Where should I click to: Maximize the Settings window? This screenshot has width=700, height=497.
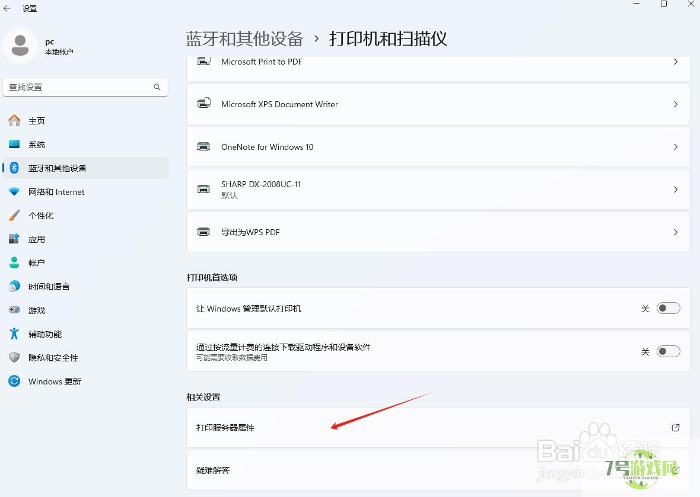(664, 4)
